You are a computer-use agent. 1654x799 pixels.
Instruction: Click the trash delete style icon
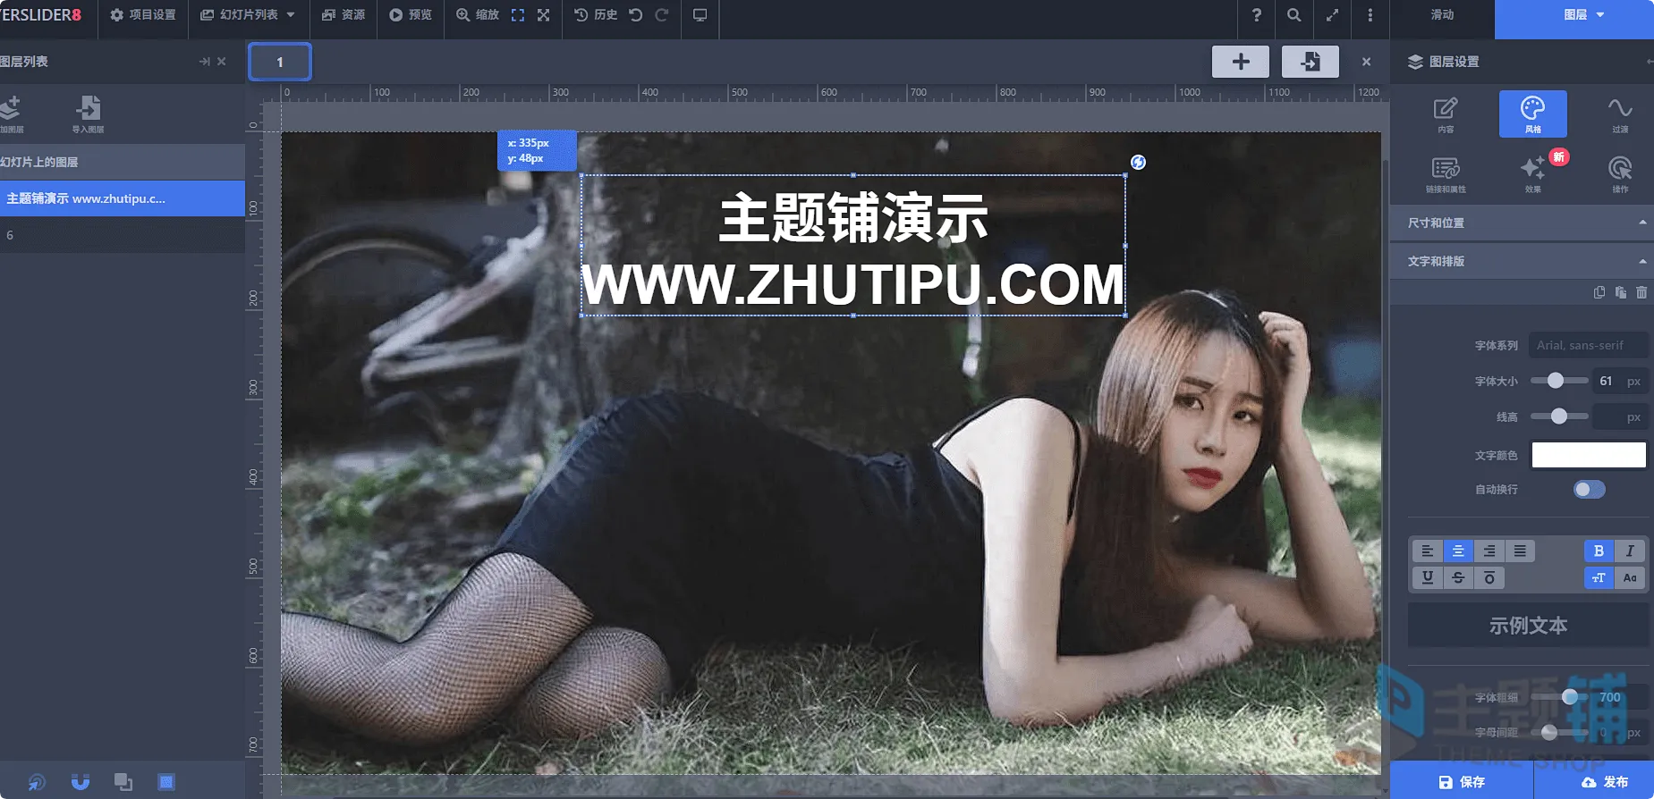1641,292
